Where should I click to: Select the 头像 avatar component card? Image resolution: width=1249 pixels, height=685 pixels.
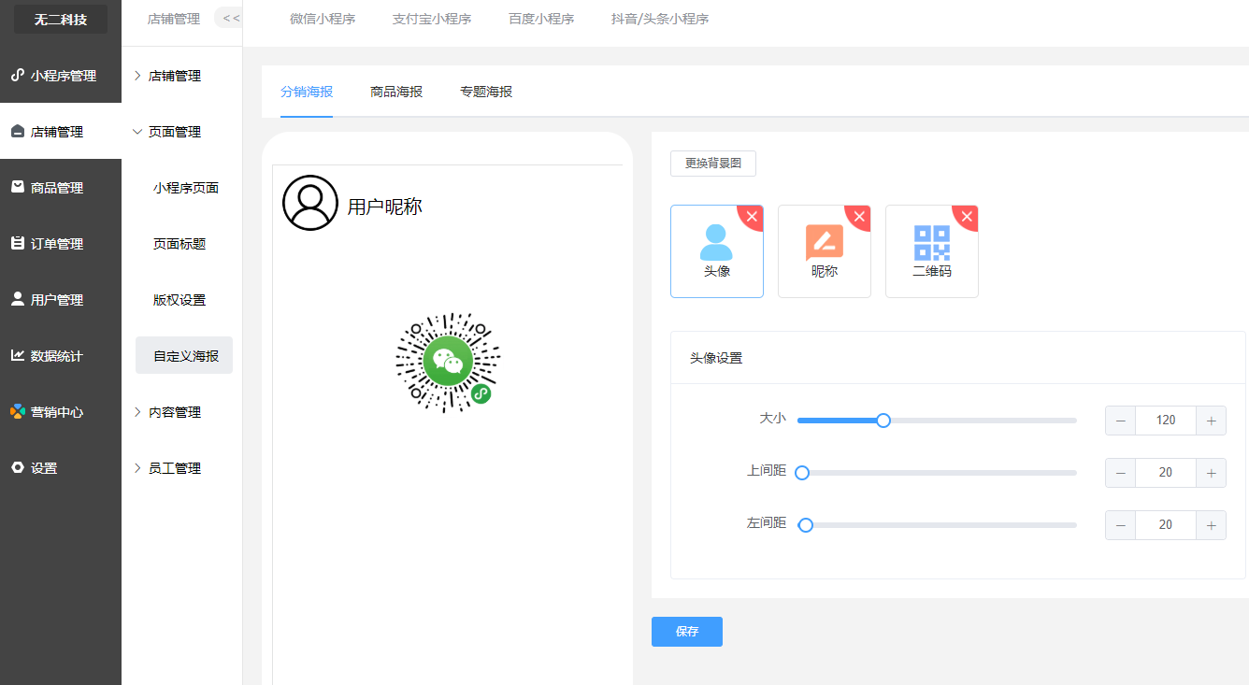[717, 251]
